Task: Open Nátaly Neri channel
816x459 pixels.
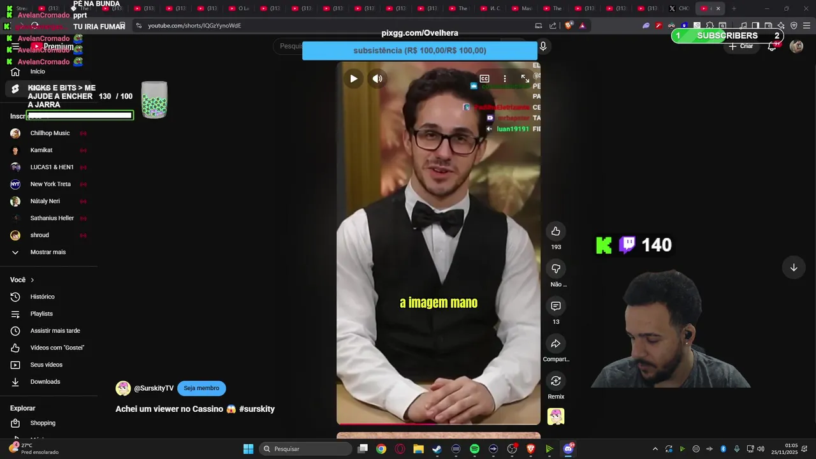Action: [49, 201]
